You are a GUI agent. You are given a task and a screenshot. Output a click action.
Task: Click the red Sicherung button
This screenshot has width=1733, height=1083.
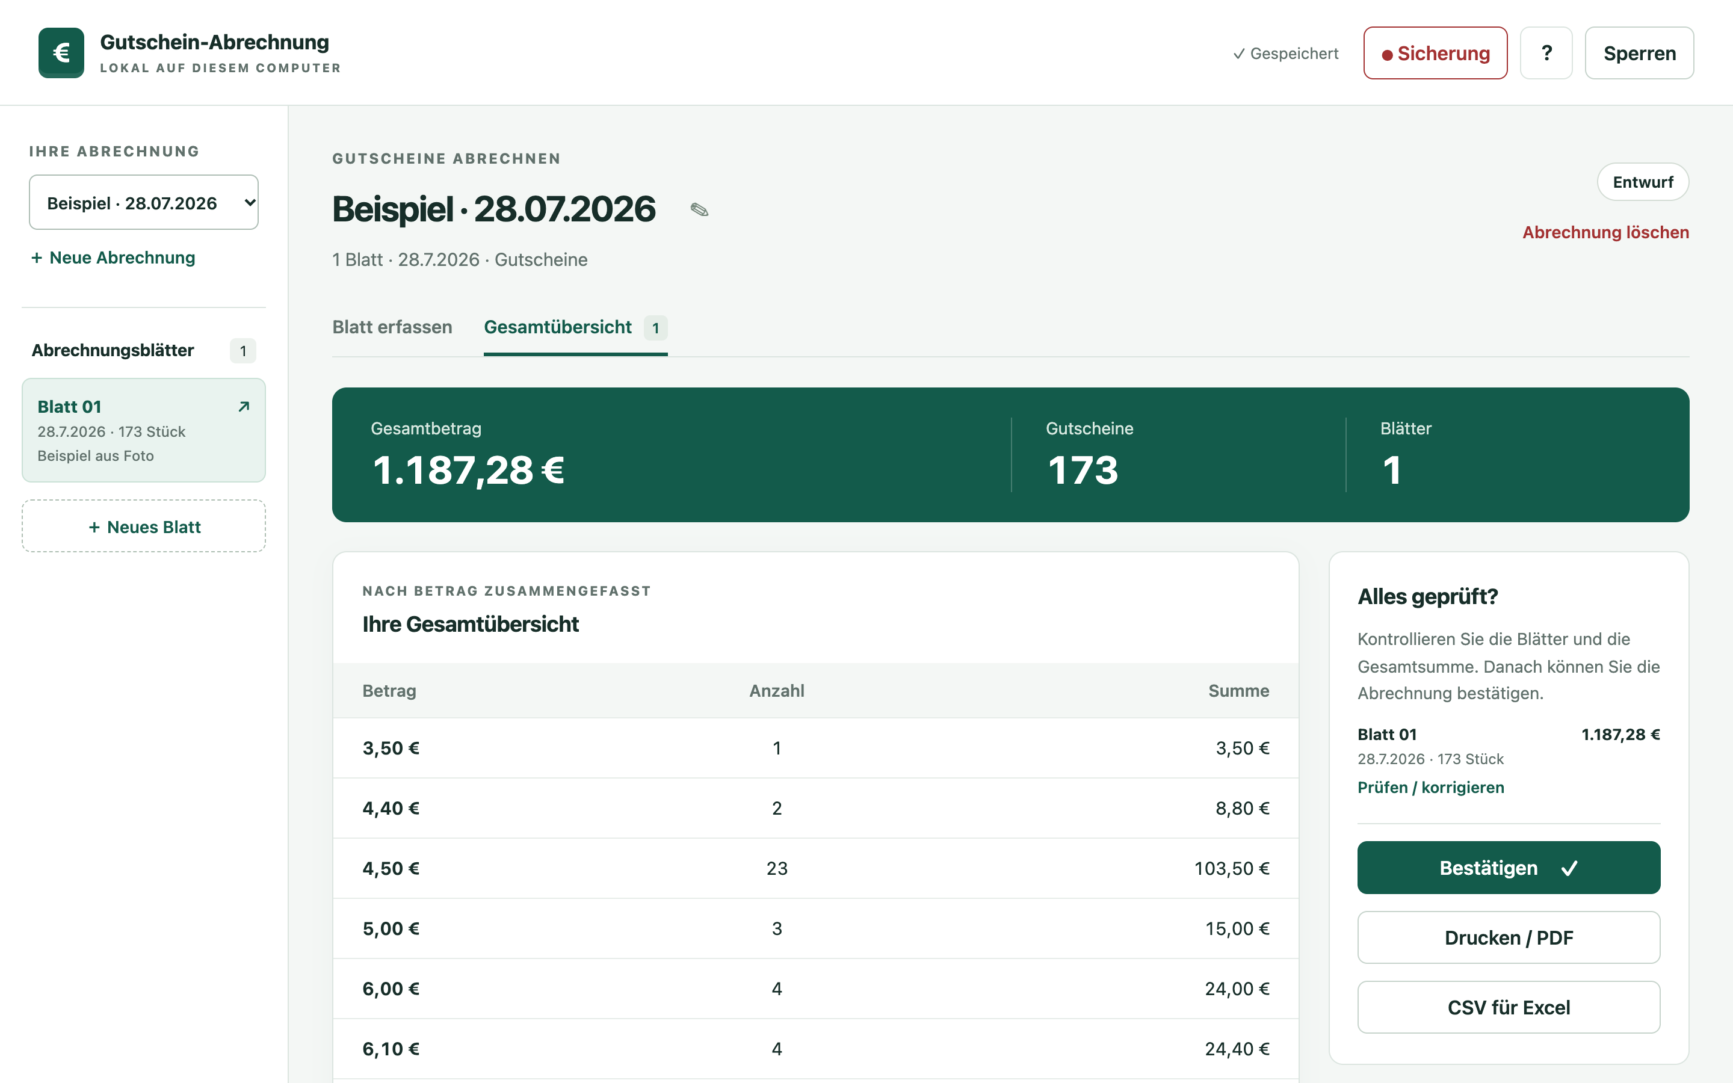click(1435, 53)
